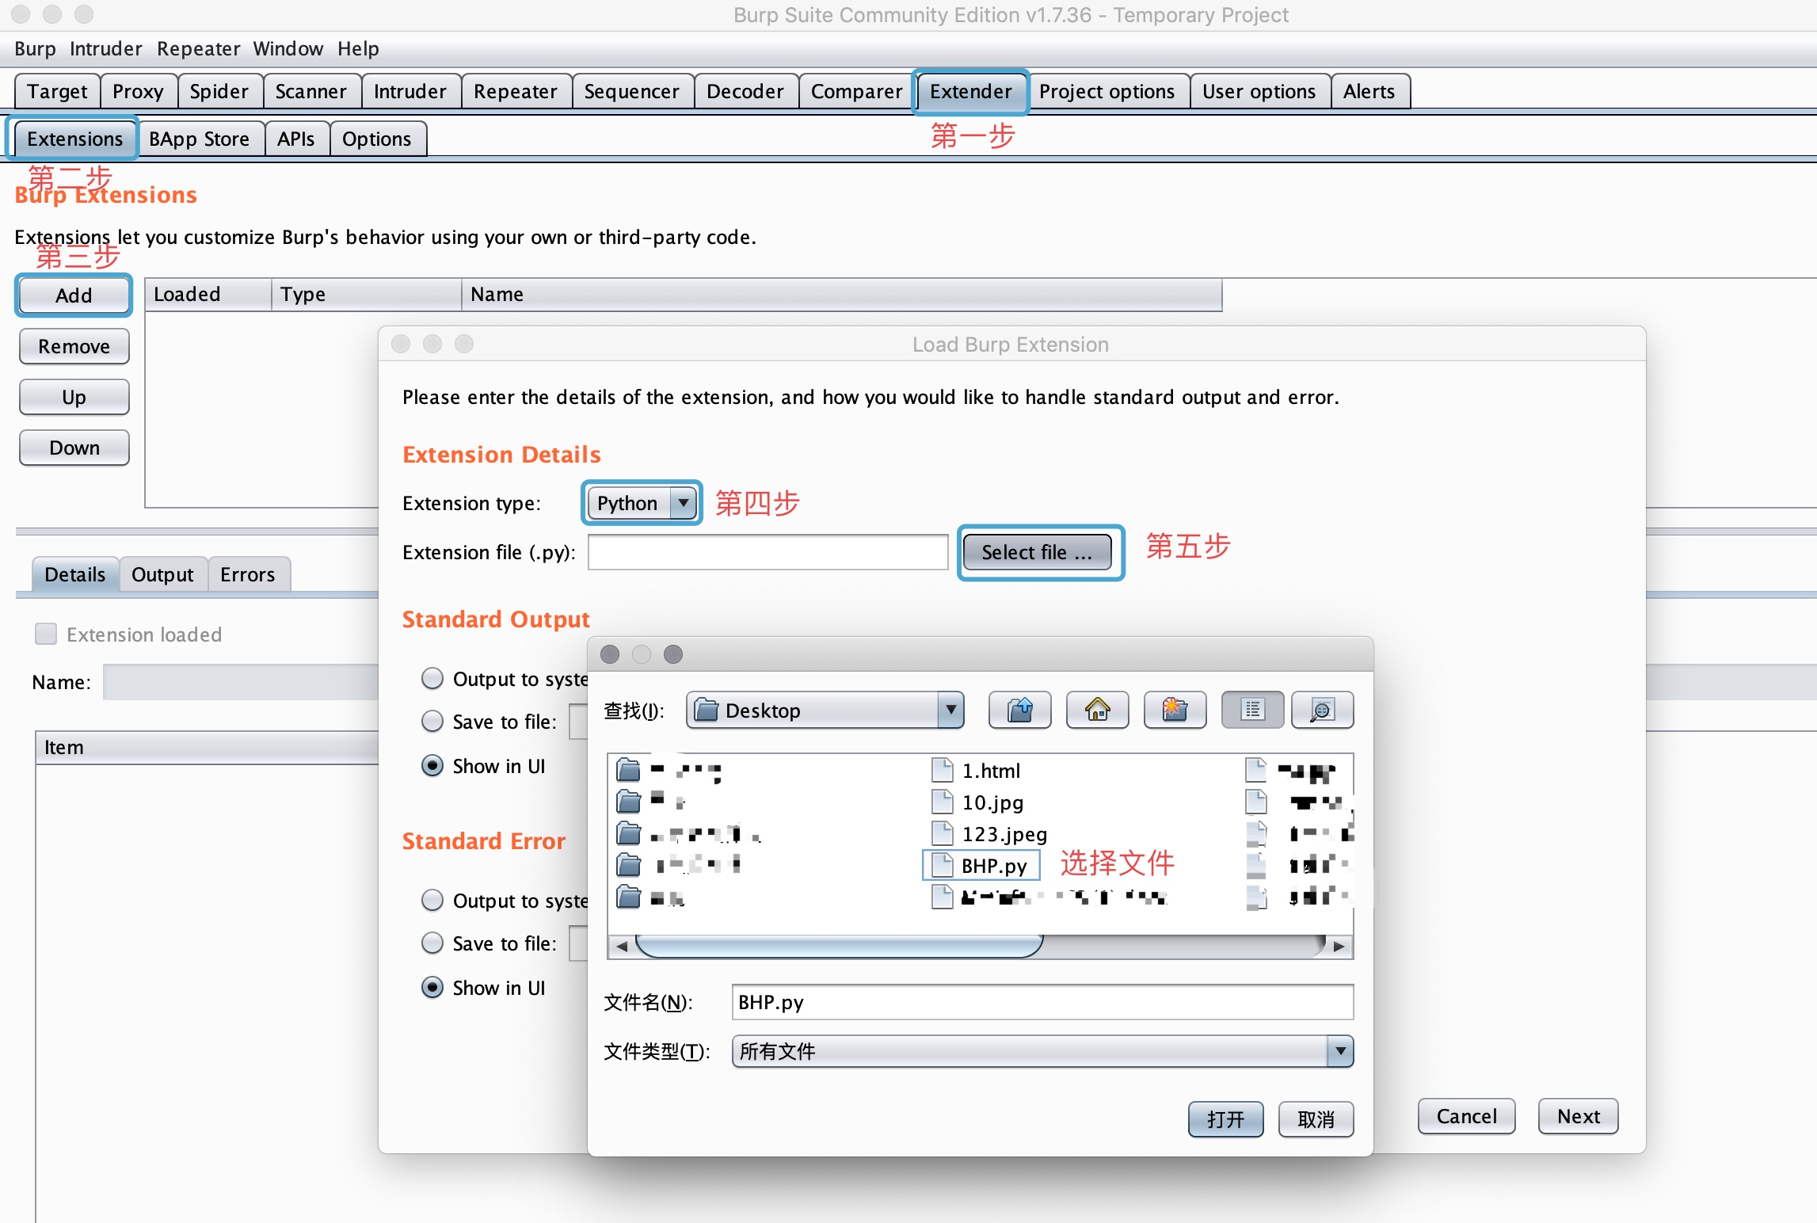
Task: Click the Type column header
Action: pyautogui.click(x=368, y=295)
